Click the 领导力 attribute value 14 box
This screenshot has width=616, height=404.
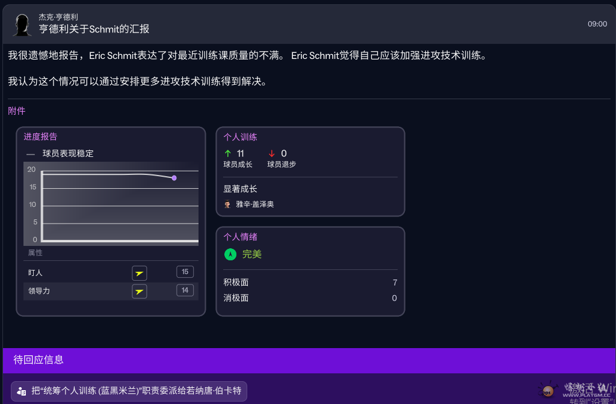click(x=185, y=291)
